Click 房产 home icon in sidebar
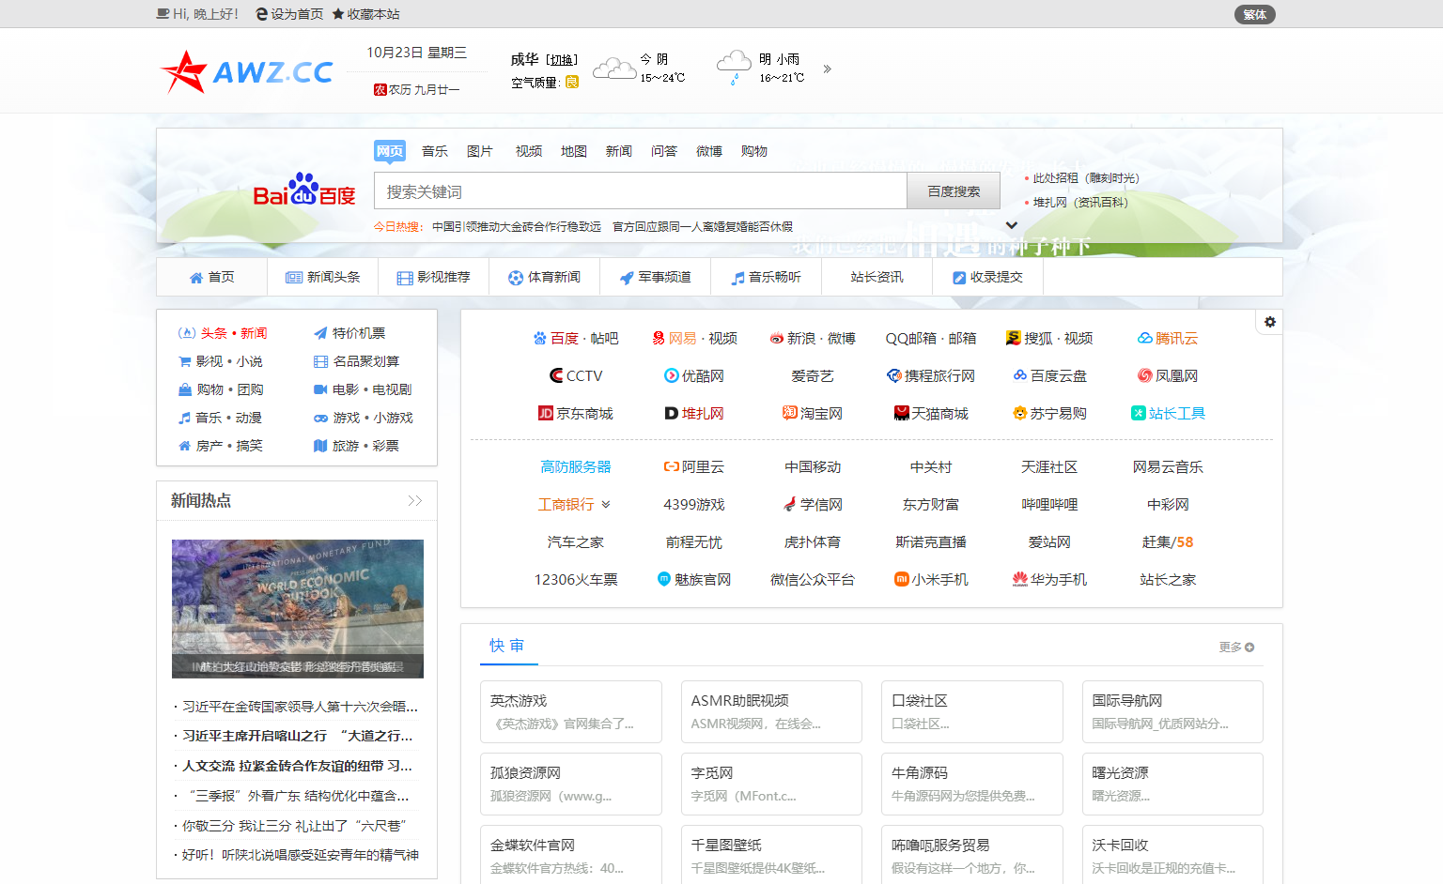1443x884 pixels. [185, 446]
